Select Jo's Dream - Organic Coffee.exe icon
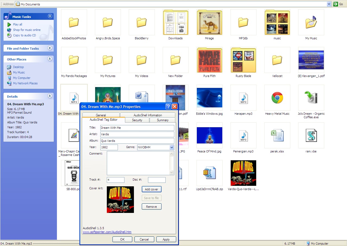The height and width of the screenshot is (246, 347). [x=311, y=98]
